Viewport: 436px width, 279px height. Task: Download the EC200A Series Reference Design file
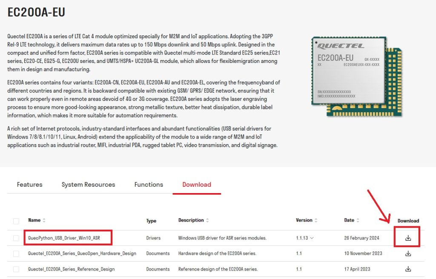coord(408,269)
